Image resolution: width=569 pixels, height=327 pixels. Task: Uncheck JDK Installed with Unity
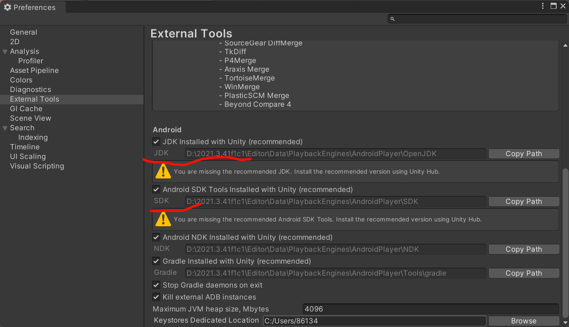point(156,142)
